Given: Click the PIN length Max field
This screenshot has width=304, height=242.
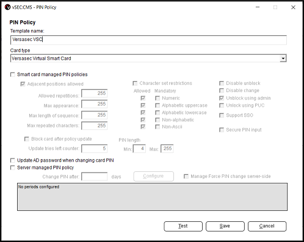Looking at the screenshot, I should tap(167, 149).
